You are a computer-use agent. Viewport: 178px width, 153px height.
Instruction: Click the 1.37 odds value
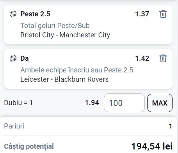(x=142, y=14)
